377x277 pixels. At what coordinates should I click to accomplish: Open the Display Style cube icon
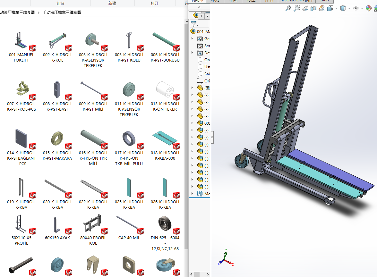pyautogui.click(x=343, y=9)
